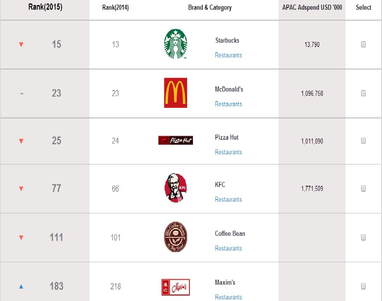
Task: Select the KFC row checkbox
Action: pyautogui.click(x=363, y=189)
